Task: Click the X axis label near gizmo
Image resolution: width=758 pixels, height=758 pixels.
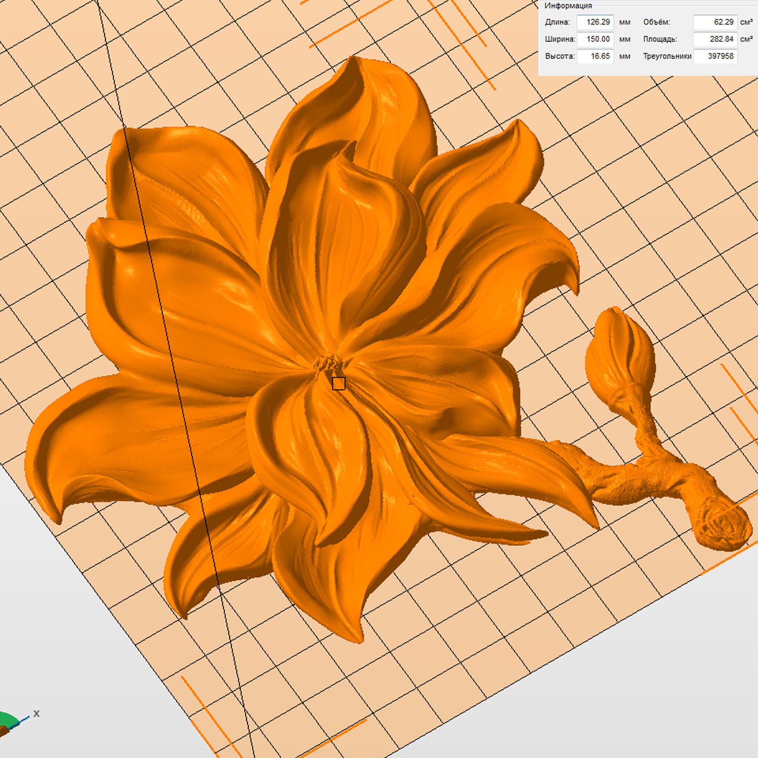Action: tap(36, 713)
